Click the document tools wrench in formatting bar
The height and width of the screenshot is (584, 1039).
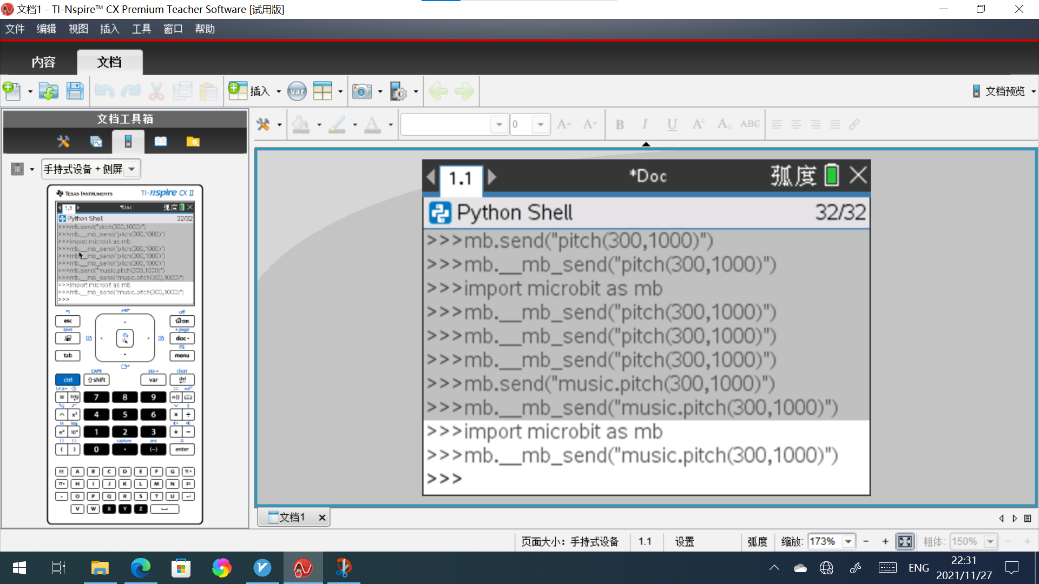(x=263, y=124)
